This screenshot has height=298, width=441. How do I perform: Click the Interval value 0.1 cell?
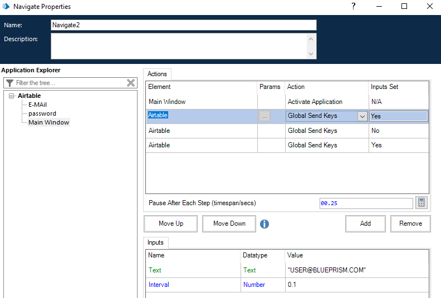click(357, 285)
